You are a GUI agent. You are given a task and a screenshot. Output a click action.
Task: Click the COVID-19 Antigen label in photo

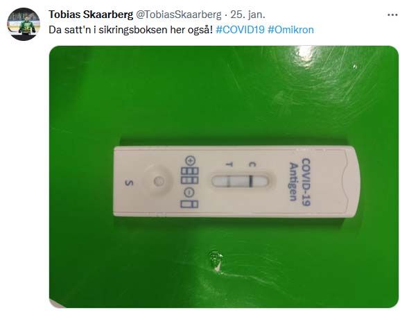(300, 182)
